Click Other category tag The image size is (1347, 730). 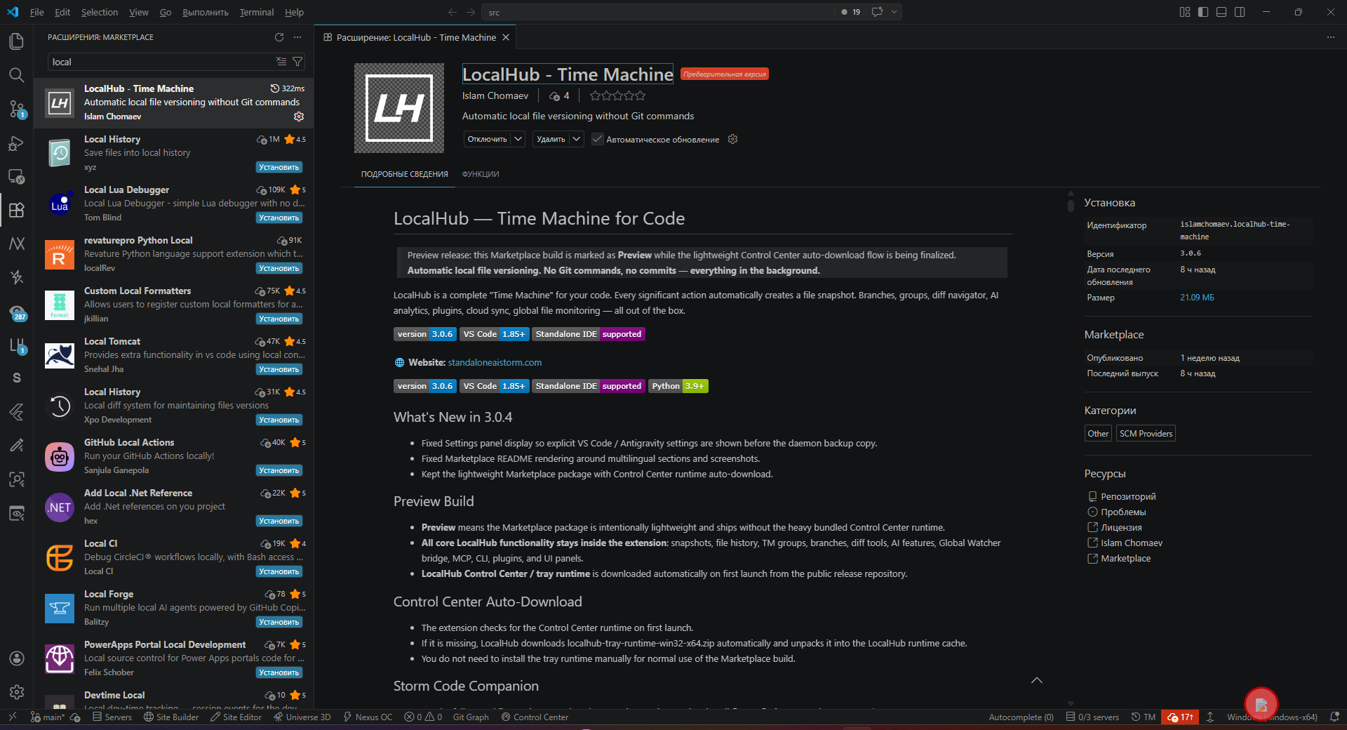click(1098, 434)
